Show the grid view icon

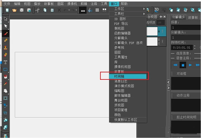(97, 10)
